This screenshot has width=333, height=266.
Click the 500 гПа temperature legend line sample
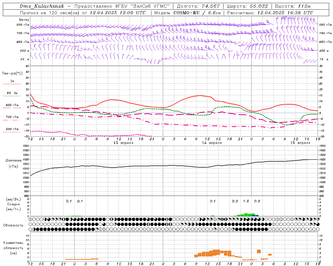(12, 132)
